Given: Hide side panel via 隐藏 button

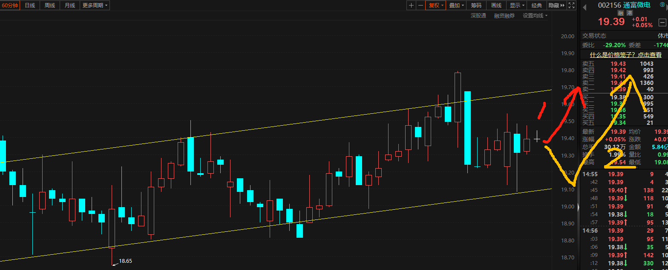Looking at the screenshot, I should click(556, 6).
